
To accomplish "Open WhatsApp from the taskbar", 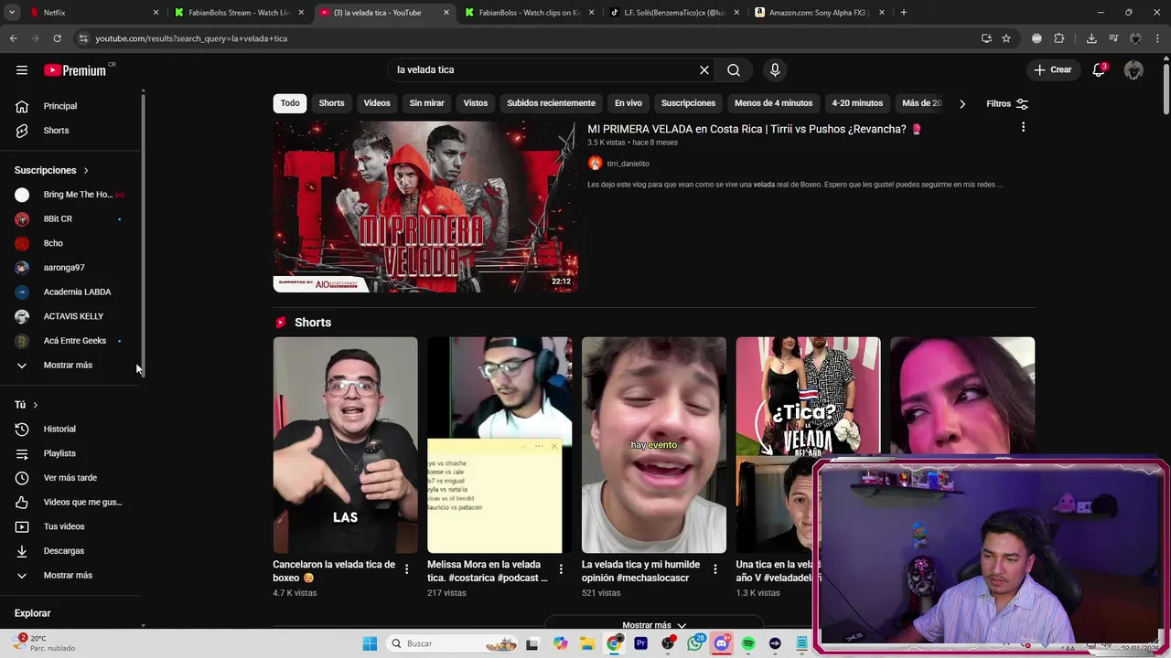I will point(694,643).
